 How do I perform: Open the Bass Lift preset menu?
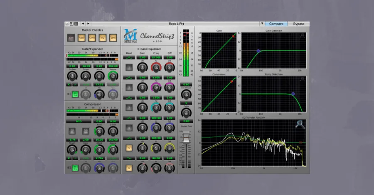(x=176, y=24)
